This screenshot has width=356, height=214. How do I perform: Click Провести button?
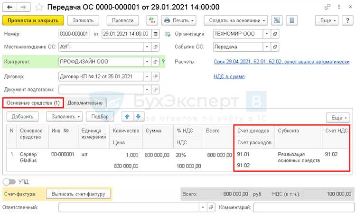[122, 20]
